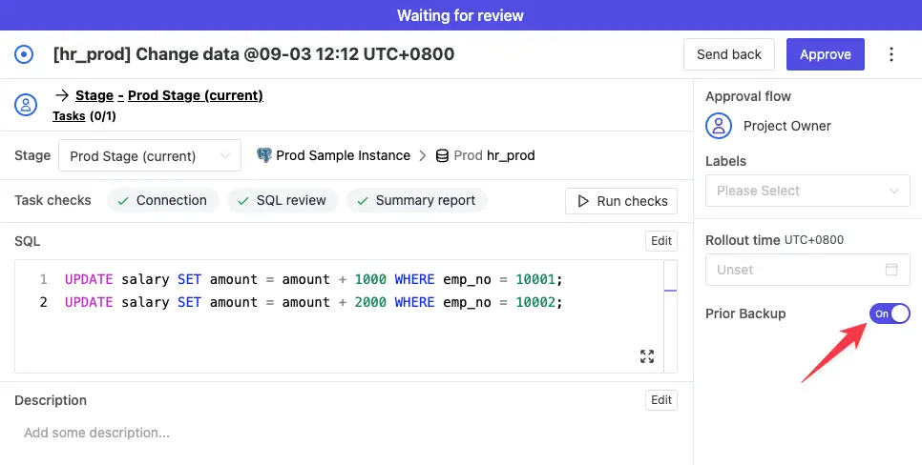Click the Send back button
922x465 pixels.
click(729, 54)
